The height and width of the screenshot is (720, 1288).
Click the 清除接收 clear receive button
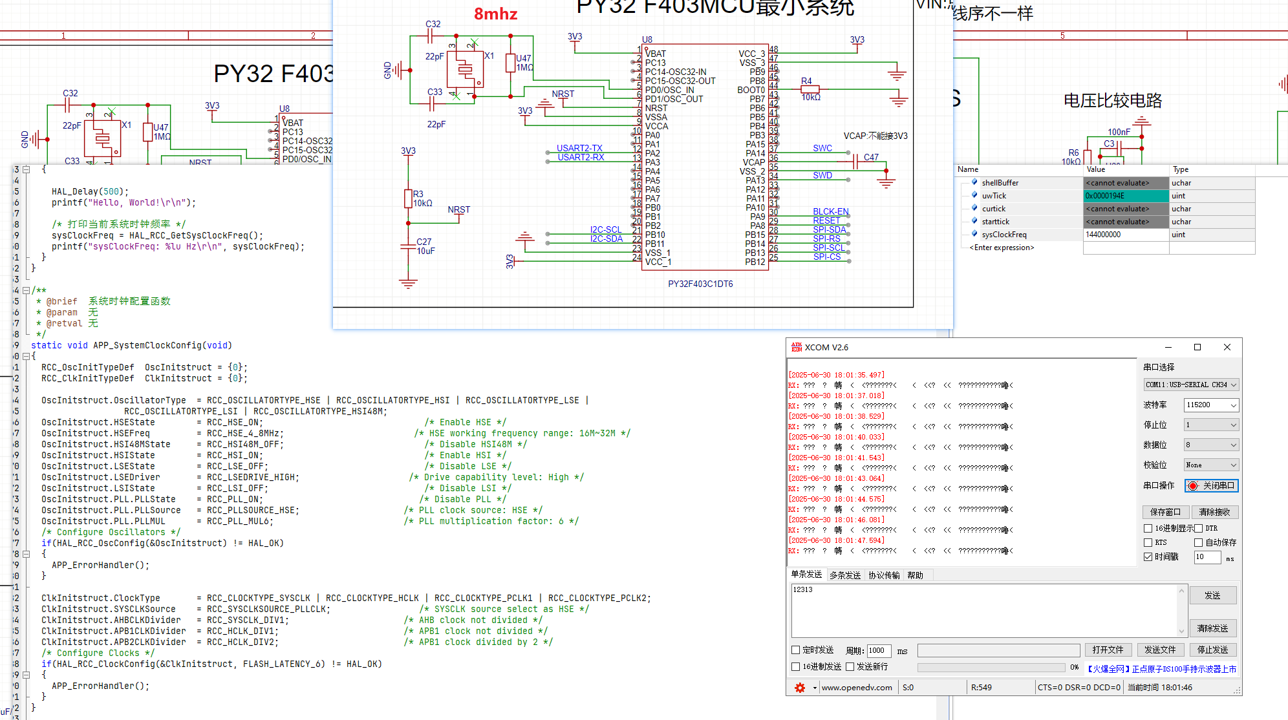pos(1215,513)
